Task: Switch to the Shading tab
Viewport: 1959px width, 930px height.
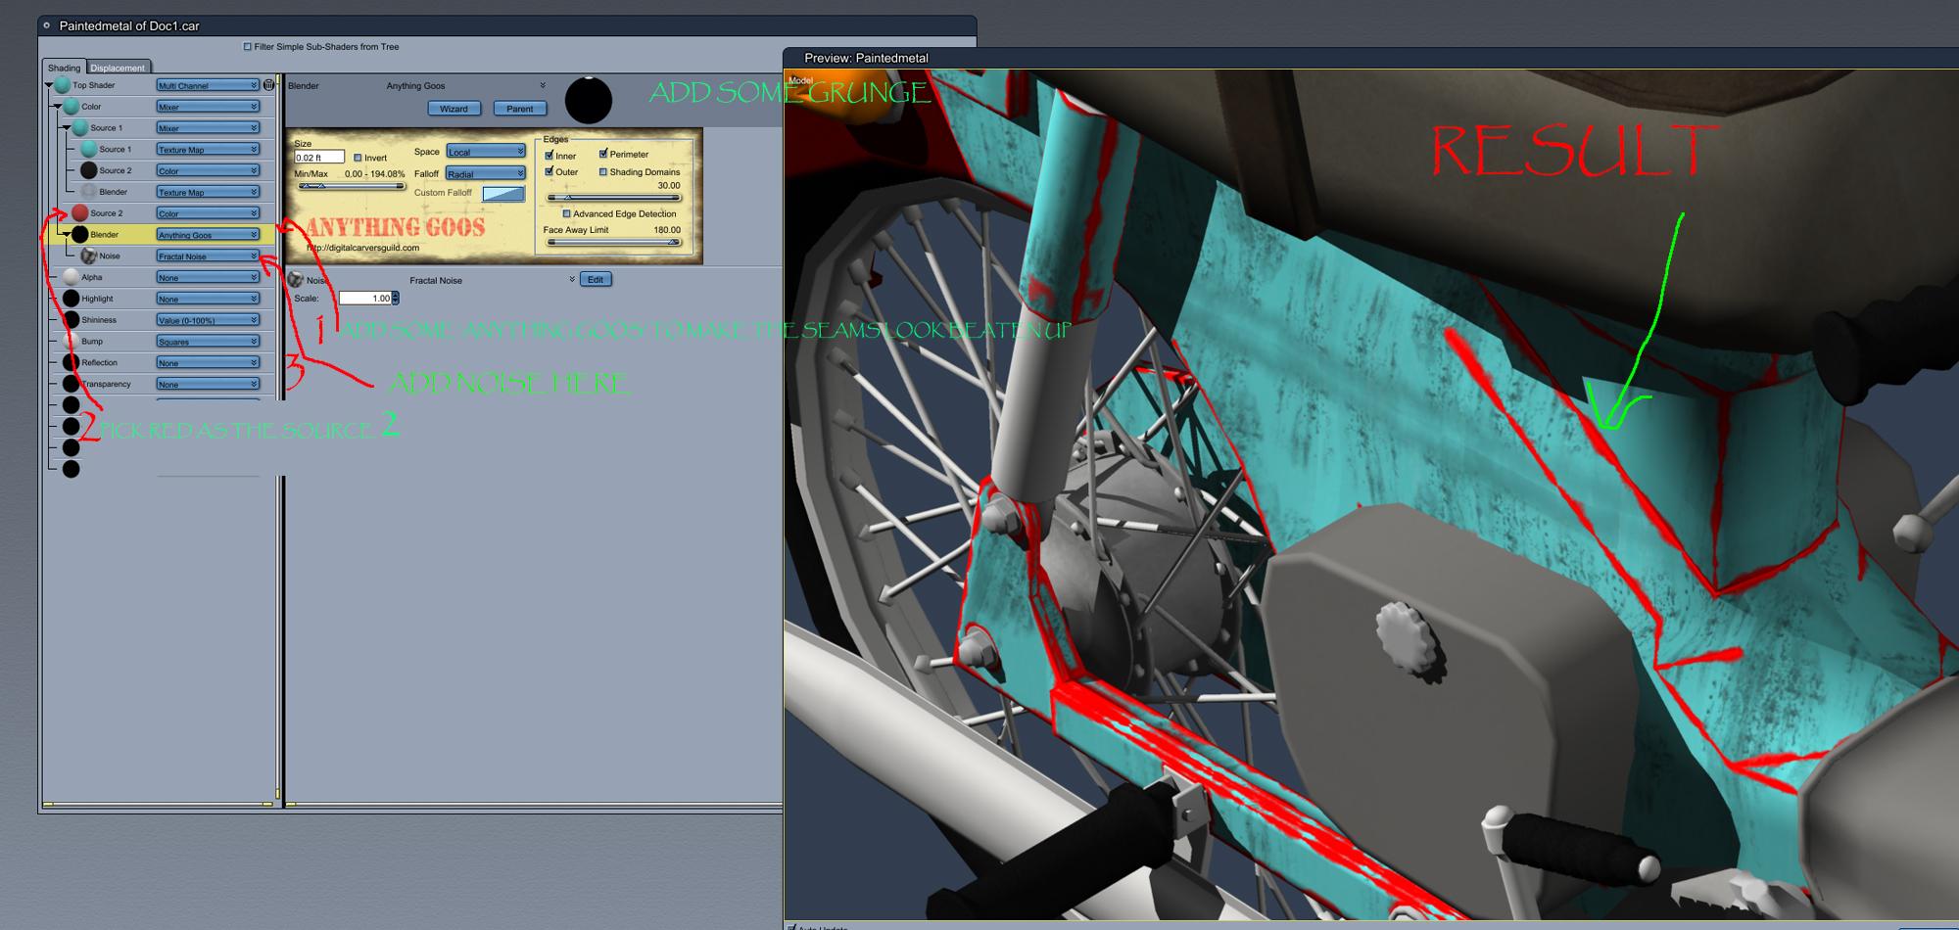Action: point(65,68)
